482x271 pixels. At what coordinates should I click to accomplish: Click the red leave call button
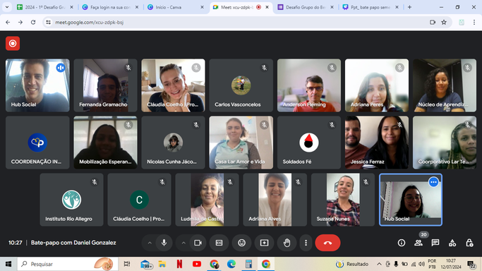tap(327, 243)
